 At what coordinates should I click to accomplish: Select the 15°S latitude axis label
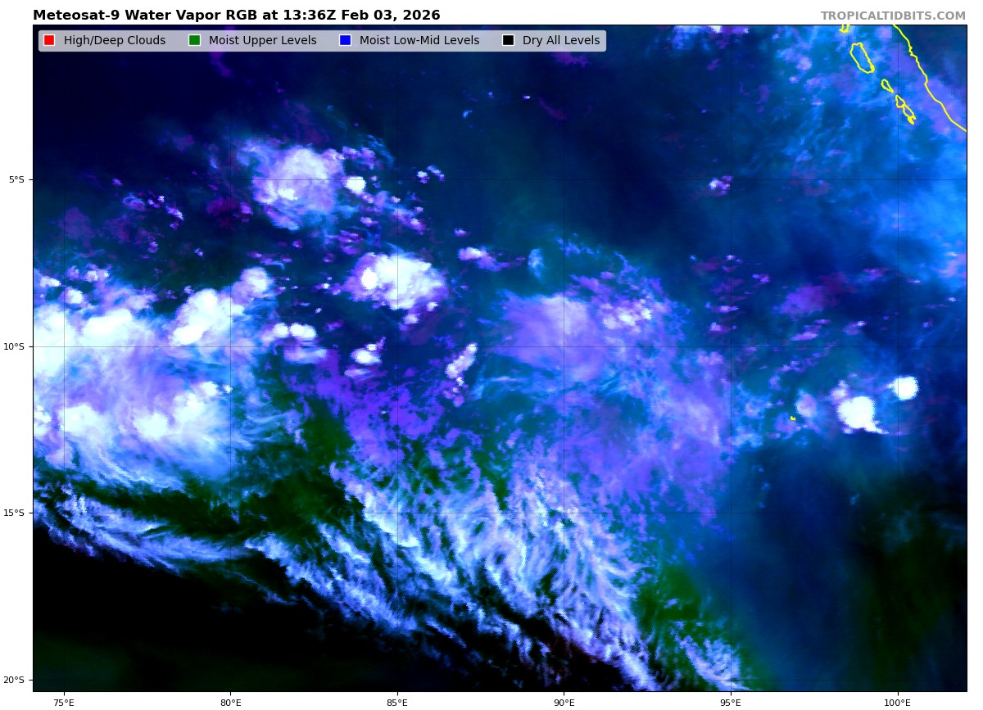click(x=14, y=513)
